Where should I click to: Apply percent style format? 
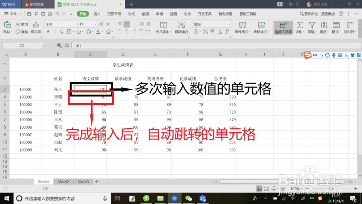pyautogui.click(x=205, y=32)
